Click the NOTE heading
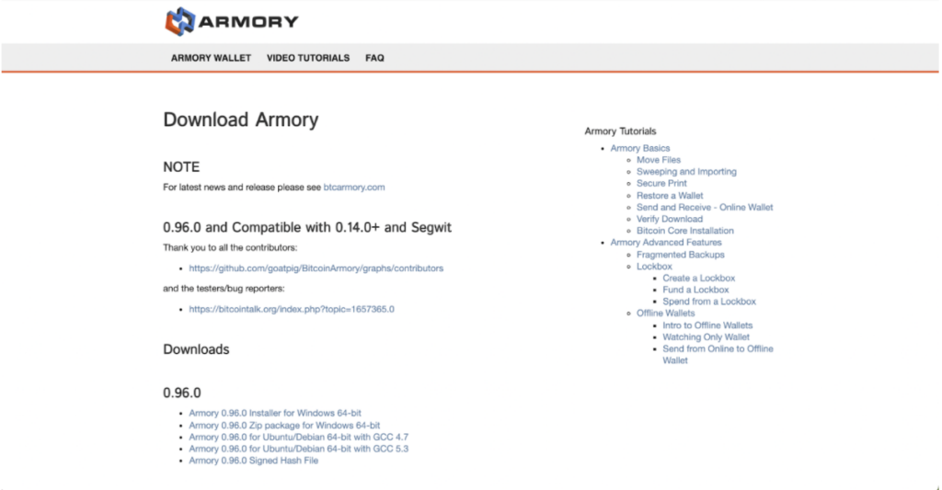 pyautogui.click(x=181, y=167)
